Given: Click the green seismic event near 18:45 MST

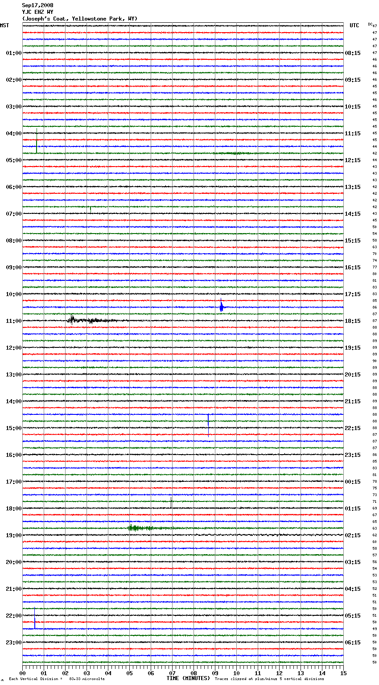Looking at the screenshot, I should [x=152, y=528].
